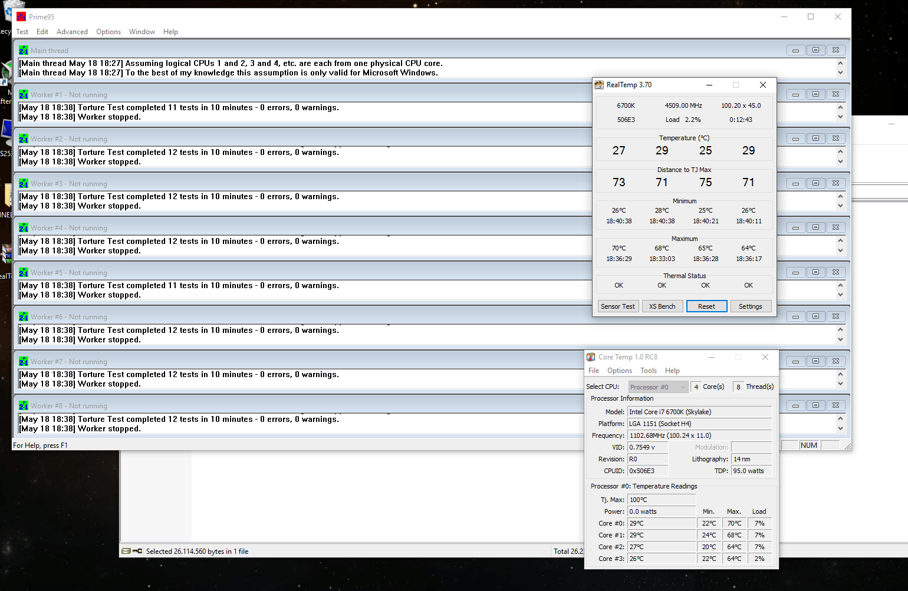Minimize the Main thread child window
Viewport: 908px width, 591px height.
(x=796, y=50)
